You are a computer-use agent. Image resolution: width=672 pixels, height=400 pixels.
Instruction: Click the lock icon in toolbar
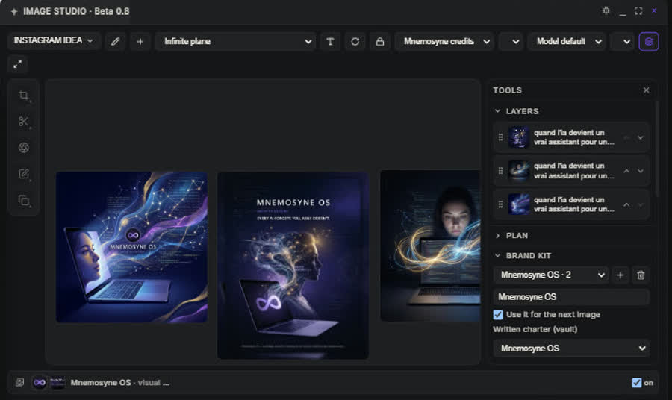tap(380, 42)
